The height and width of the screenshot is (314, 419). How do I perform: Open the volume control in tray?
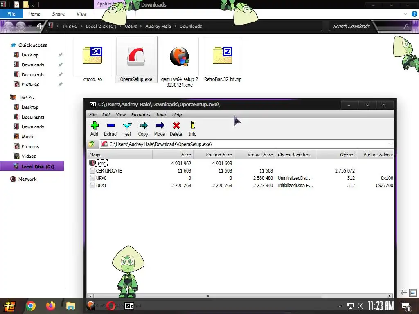360,306
